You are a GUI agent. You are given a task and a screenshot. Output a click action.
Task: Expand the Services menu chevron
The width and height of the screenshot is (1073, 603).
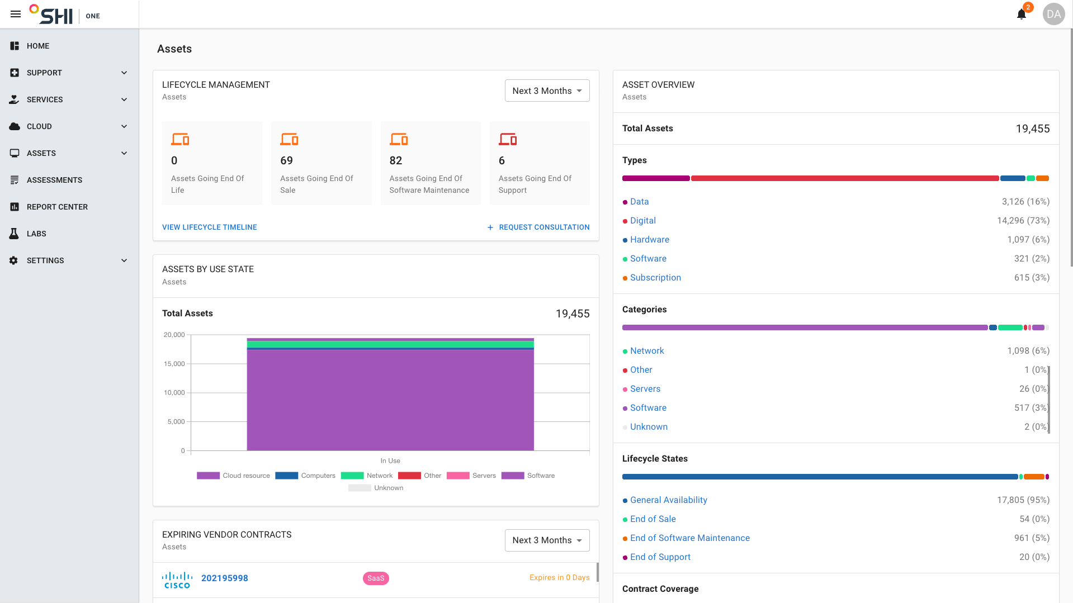pos(124,99)
